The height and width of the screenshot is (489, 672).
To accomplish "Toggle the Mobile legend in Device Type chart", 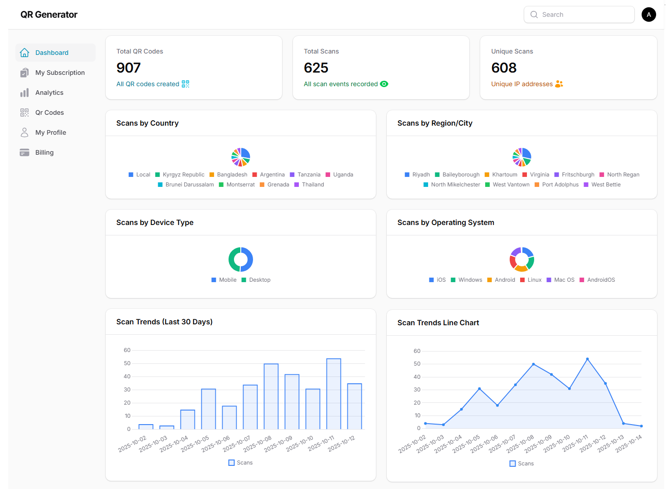I will 224,280.
